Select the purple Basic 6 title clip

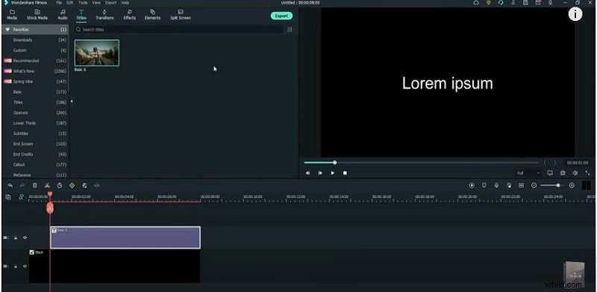[x=125, y=237]
